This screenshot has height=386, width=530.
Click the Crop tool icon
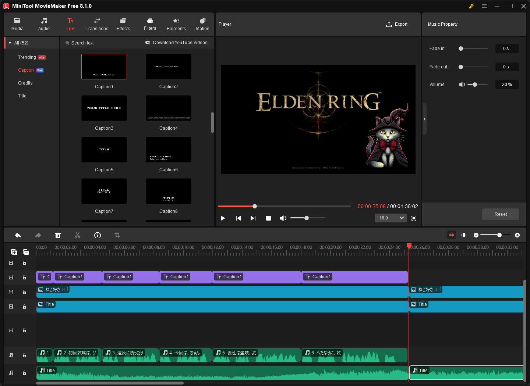point(117,235)
